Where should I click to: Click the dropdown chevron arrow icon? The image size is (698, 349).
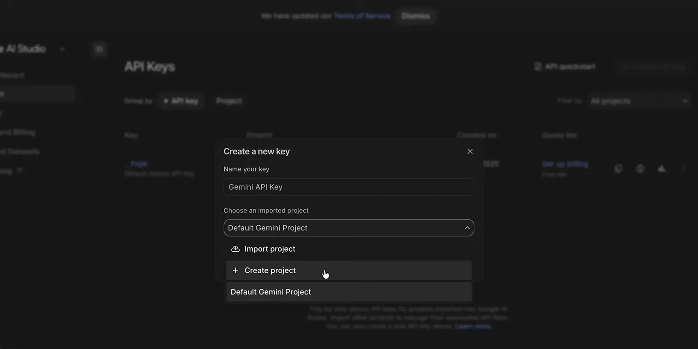pos(467,228)
